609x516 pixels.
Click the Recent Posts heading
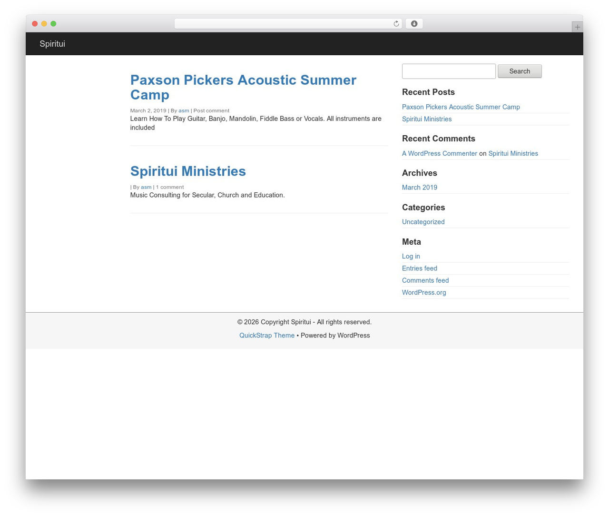(x=428, y=92)
